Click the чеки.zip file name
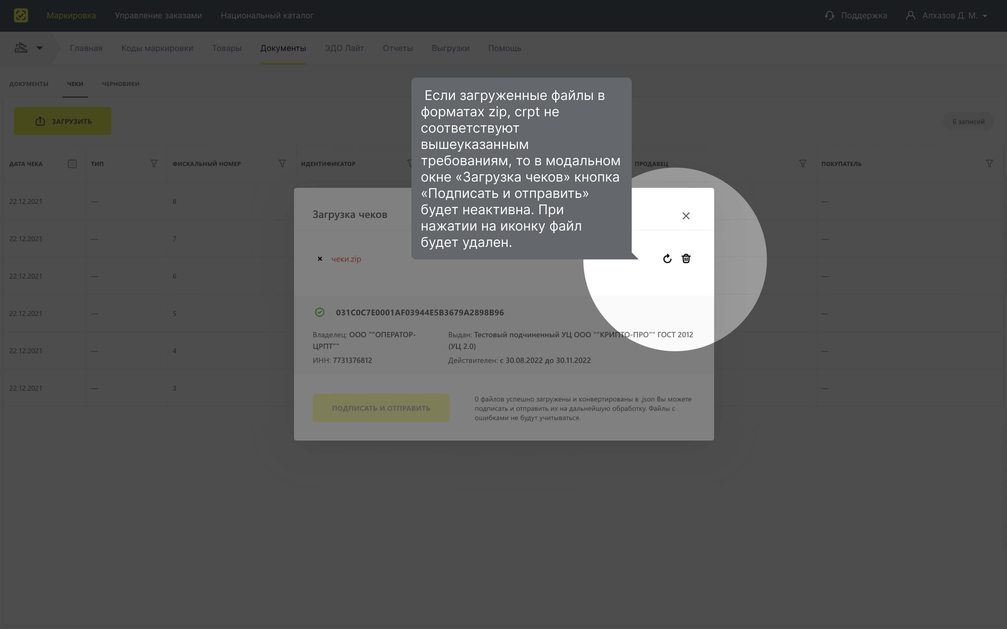This screenshot has width=1007, height=629. pos(346,259)
